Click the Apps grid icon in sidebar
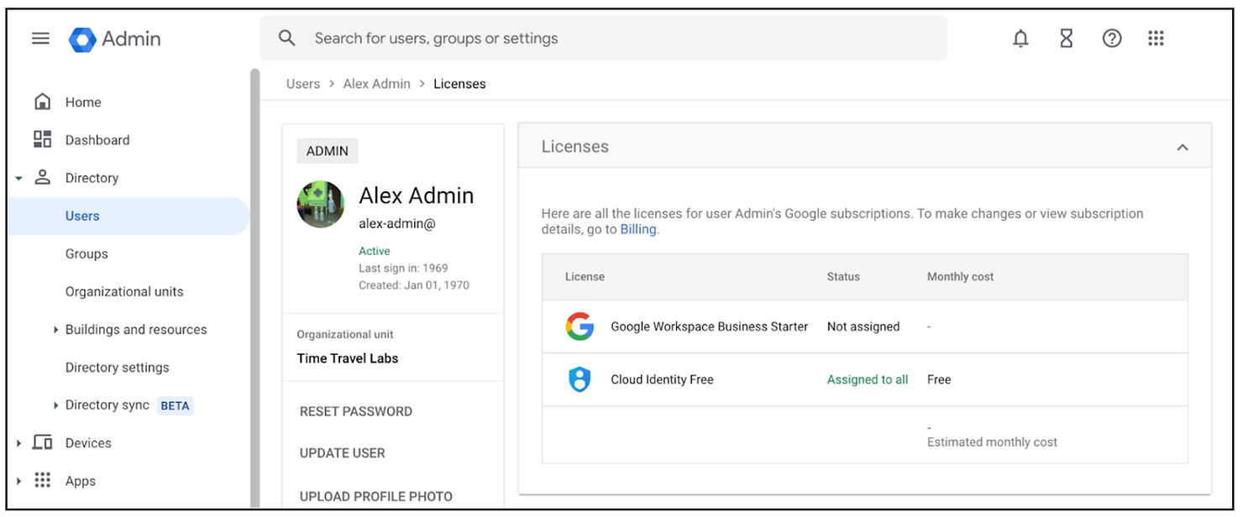The height and width of the screenshot is (517, 1243). click(42, 480)
